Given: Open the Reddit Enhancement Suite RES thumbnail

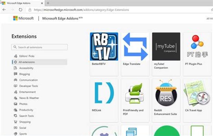Looking at the screenshot, I should pos(166,93).
